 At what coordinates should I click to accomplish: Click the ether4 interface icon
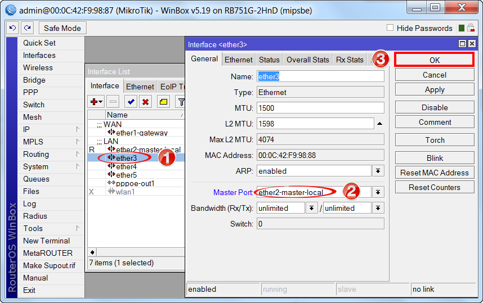tap(111, 166)
